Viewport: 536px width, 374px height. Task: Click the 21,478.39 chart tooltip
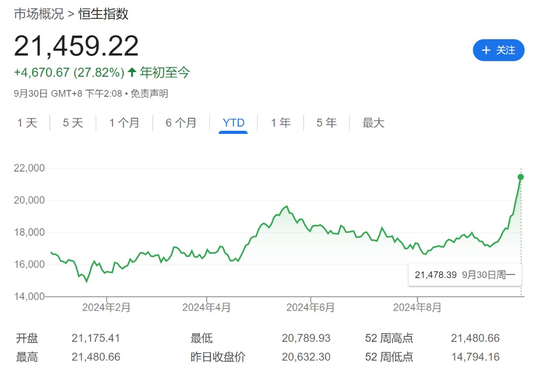[465, 275]
